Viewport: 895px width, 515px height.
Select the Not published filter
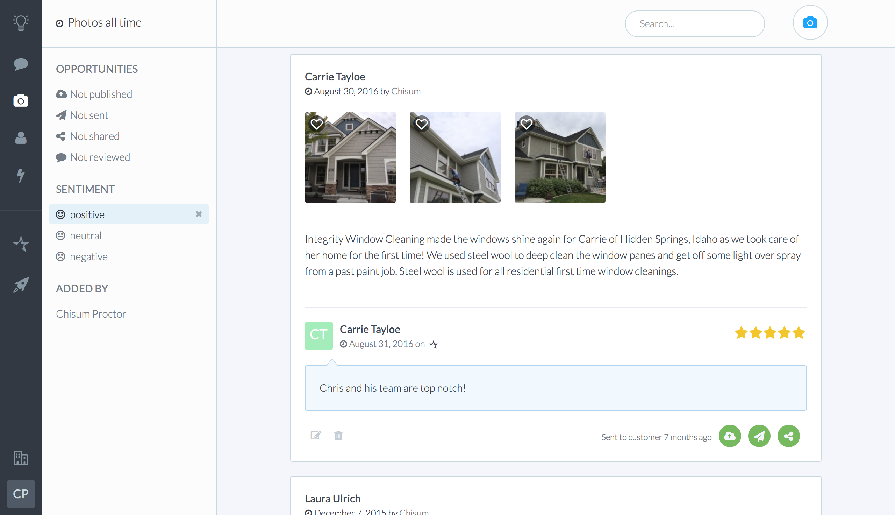tap(101, 94)
